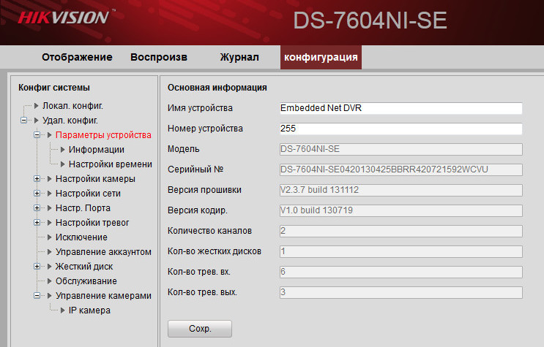Click the Версия прошивки label

pyautogui.click(x=205, y=190)
